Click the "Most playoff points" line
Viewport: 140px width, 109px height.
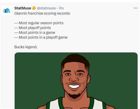point(32,28)
